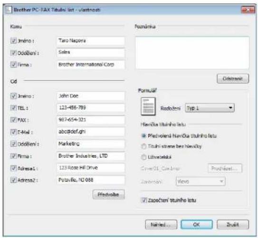Click the E-Mail field abc@def.ghi

point(91,132)
